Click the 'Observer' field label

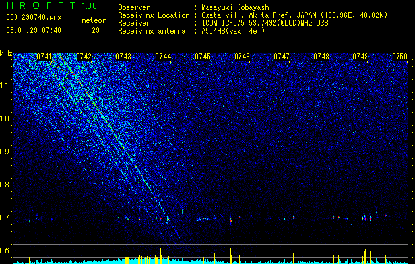coord(134,7)
